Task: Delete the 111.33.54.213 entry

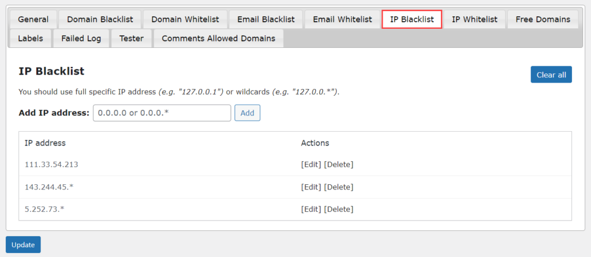Action: pyautogui.click(x=338, y=165)
